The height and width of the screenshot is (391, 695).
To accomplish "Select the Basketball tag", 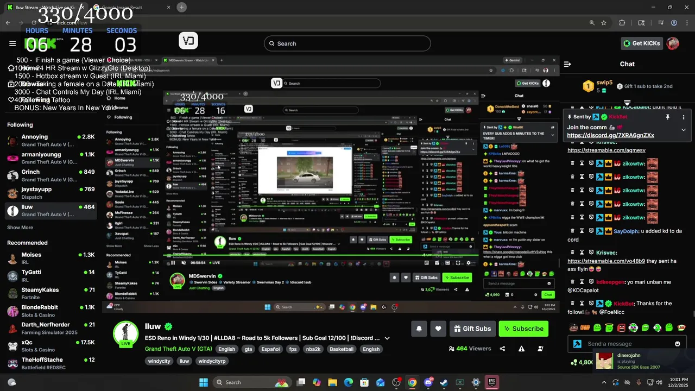I will (342, 349).
